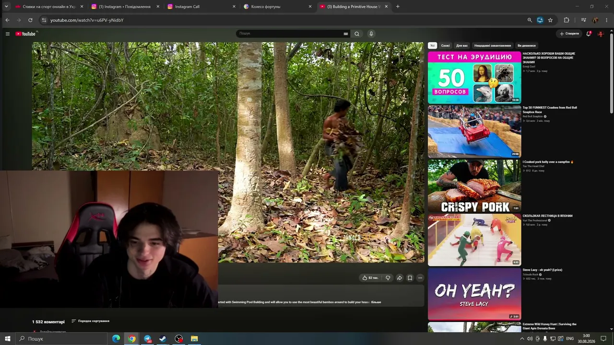Open the '50 ВОПРОСОВ' quiz video thumbnail

coord(474,77)
